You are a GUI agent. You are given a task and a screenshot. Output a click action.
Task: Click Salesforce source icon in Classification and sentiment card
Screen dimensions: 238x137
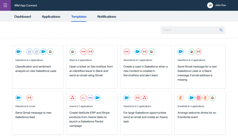(x=18, y=52)
